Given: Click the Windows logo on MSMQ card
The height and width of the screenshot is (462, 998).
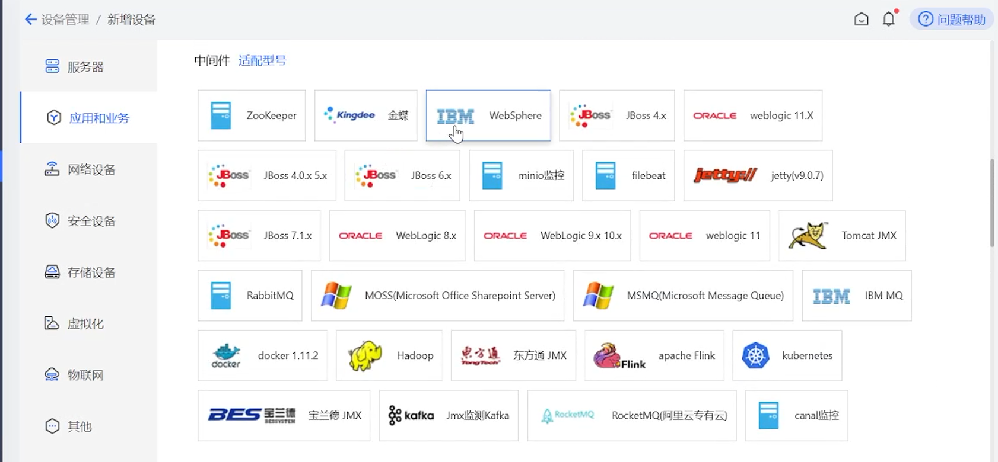Looking at the screenshot, I should (598, 295).
